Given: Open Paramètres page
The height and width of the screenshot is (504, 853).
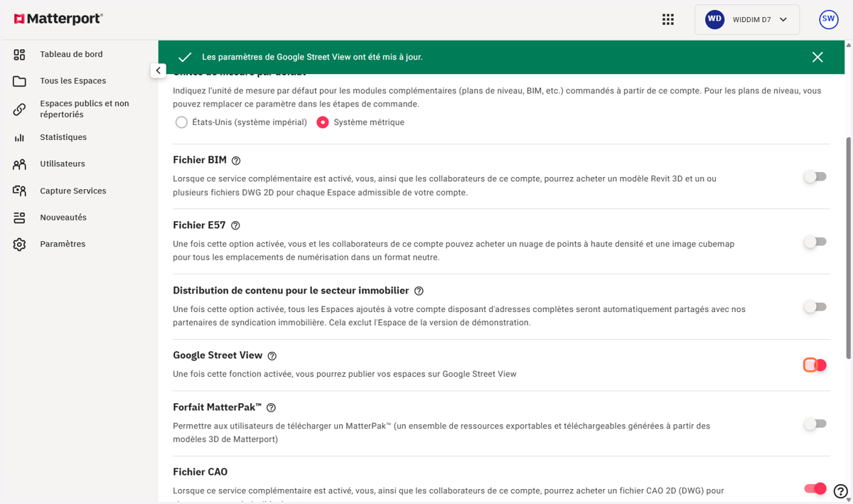Looking at the screenshot, I should [63, 244].
